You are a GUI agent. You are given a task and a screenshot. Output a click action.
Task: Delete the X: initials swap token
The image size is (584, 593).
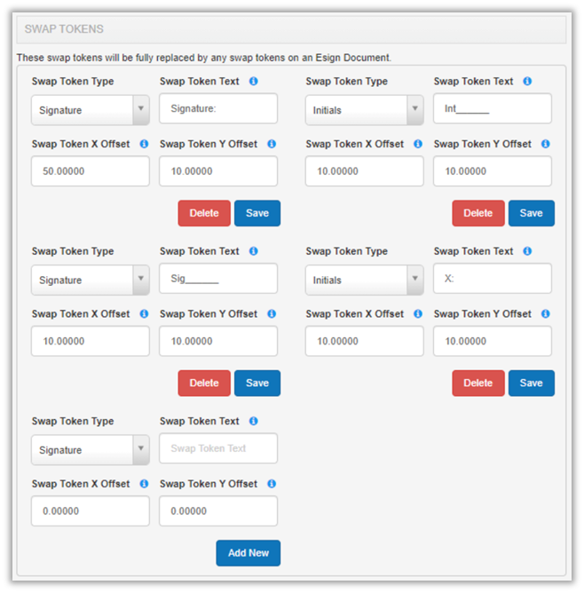477,383
